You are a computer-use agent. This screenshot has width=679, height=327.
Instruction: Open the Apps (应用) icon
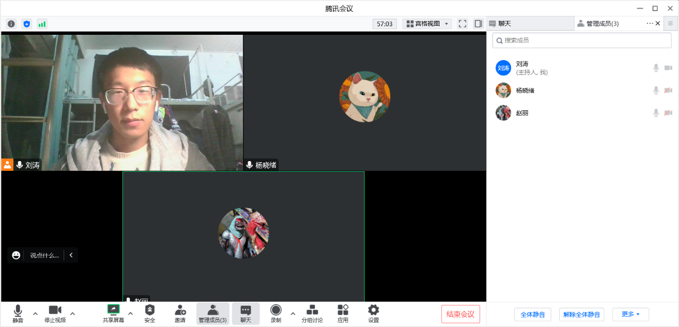click(343, 313)
